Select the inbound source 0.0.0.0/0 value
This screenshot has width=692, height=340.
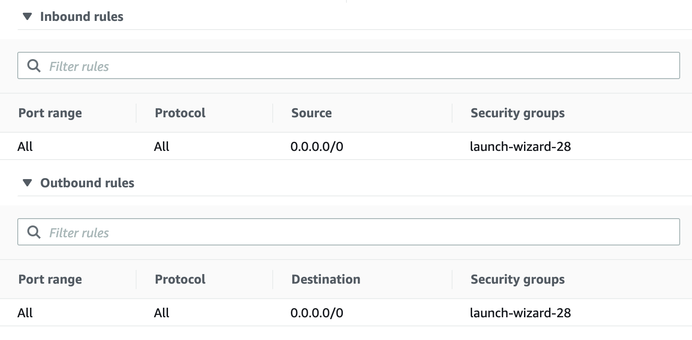pyautogui.click(x=316, y=147)
